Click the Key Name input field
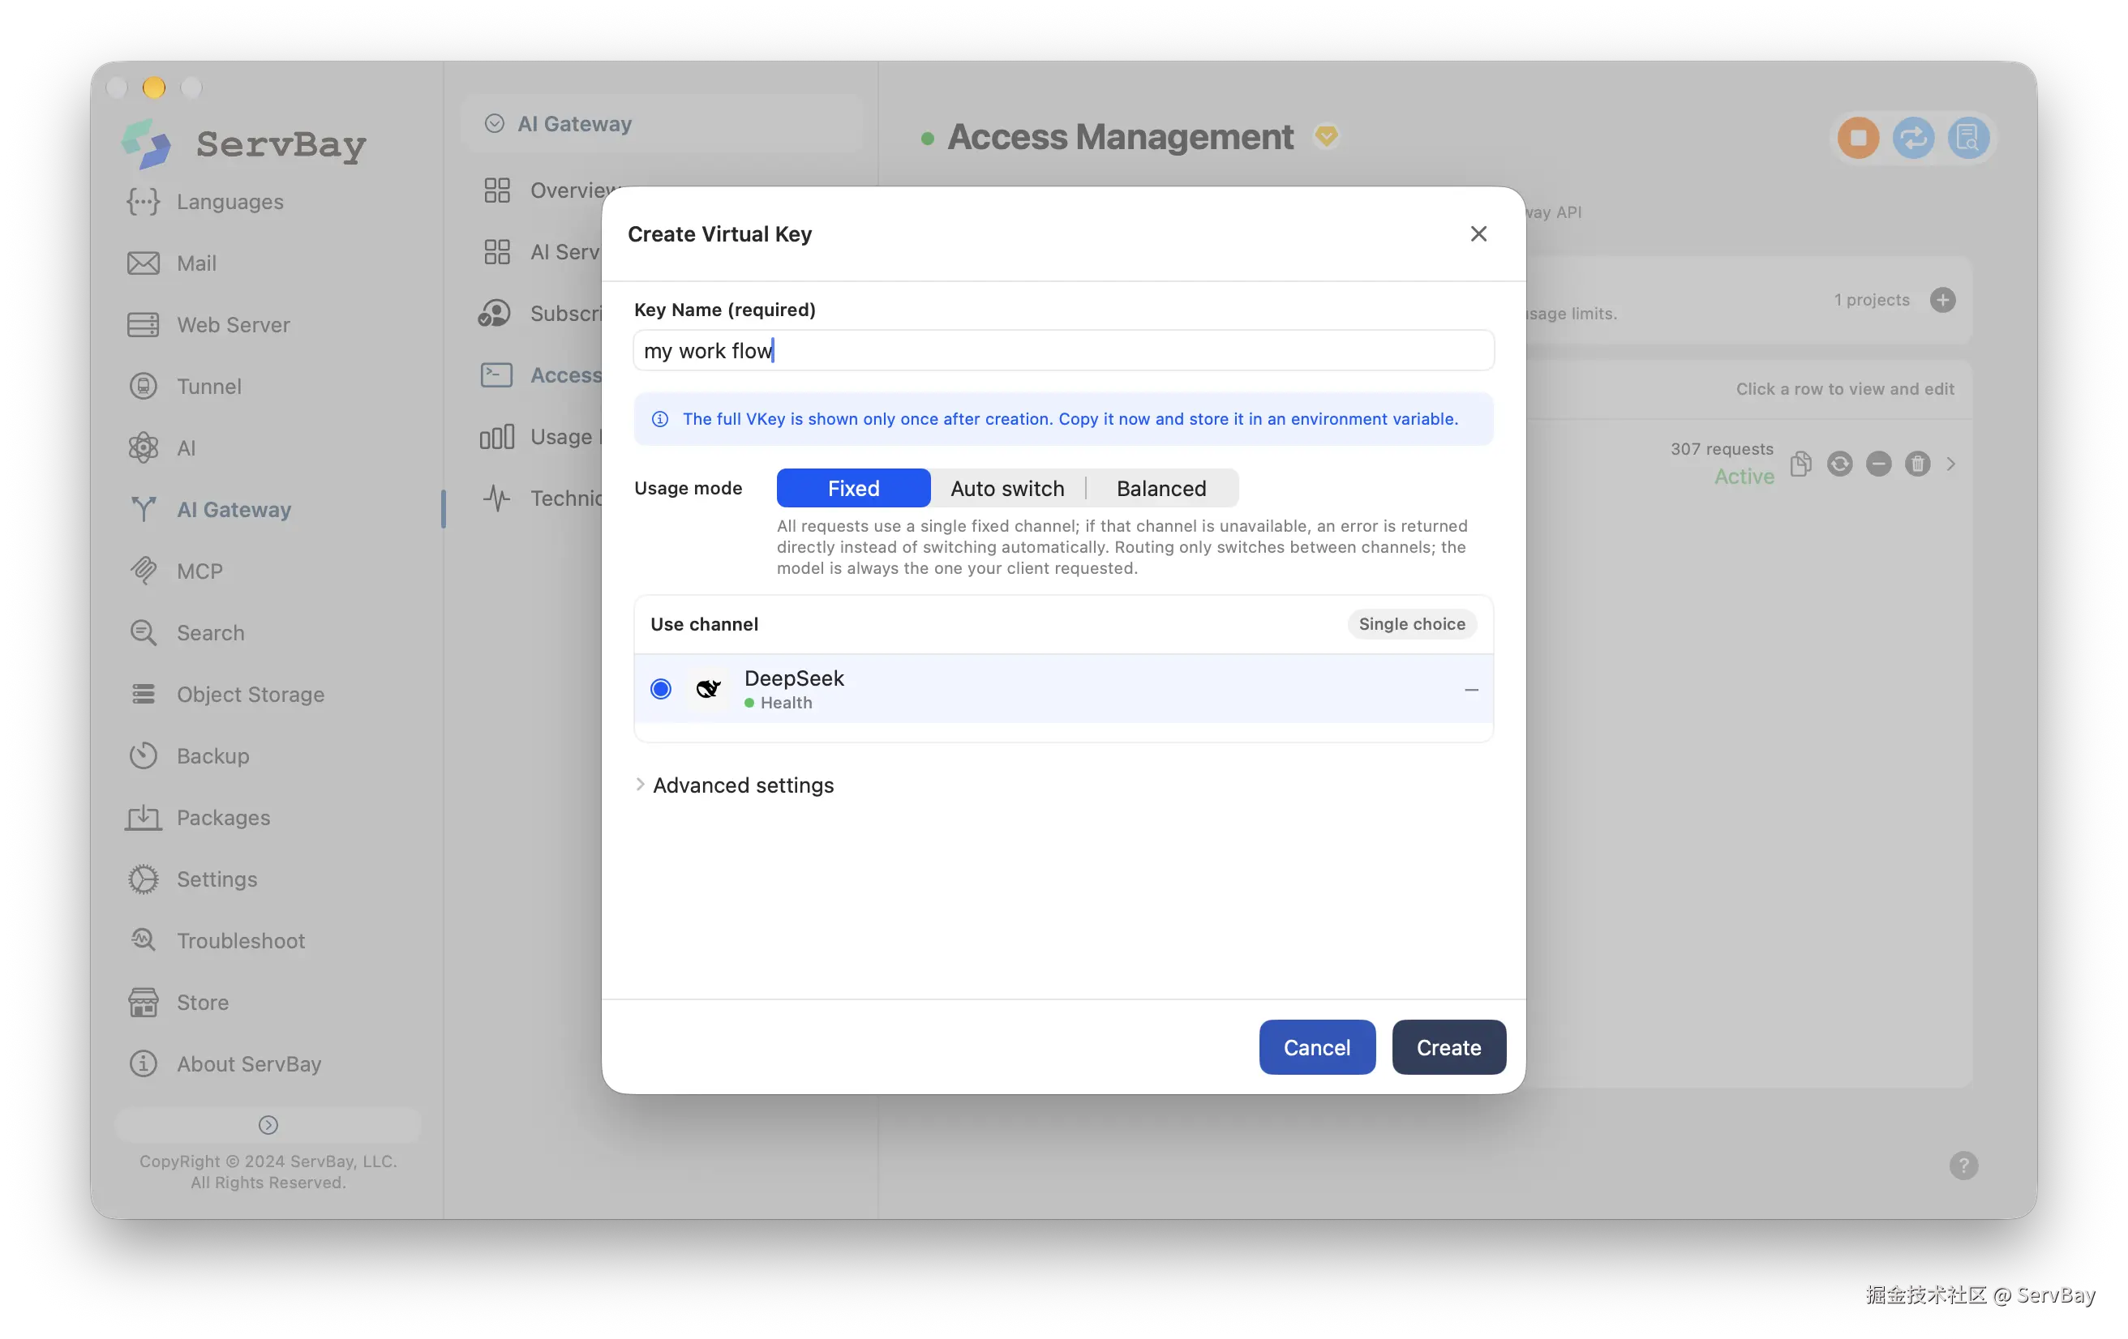2128x1339 pixels. point(1063,351)
